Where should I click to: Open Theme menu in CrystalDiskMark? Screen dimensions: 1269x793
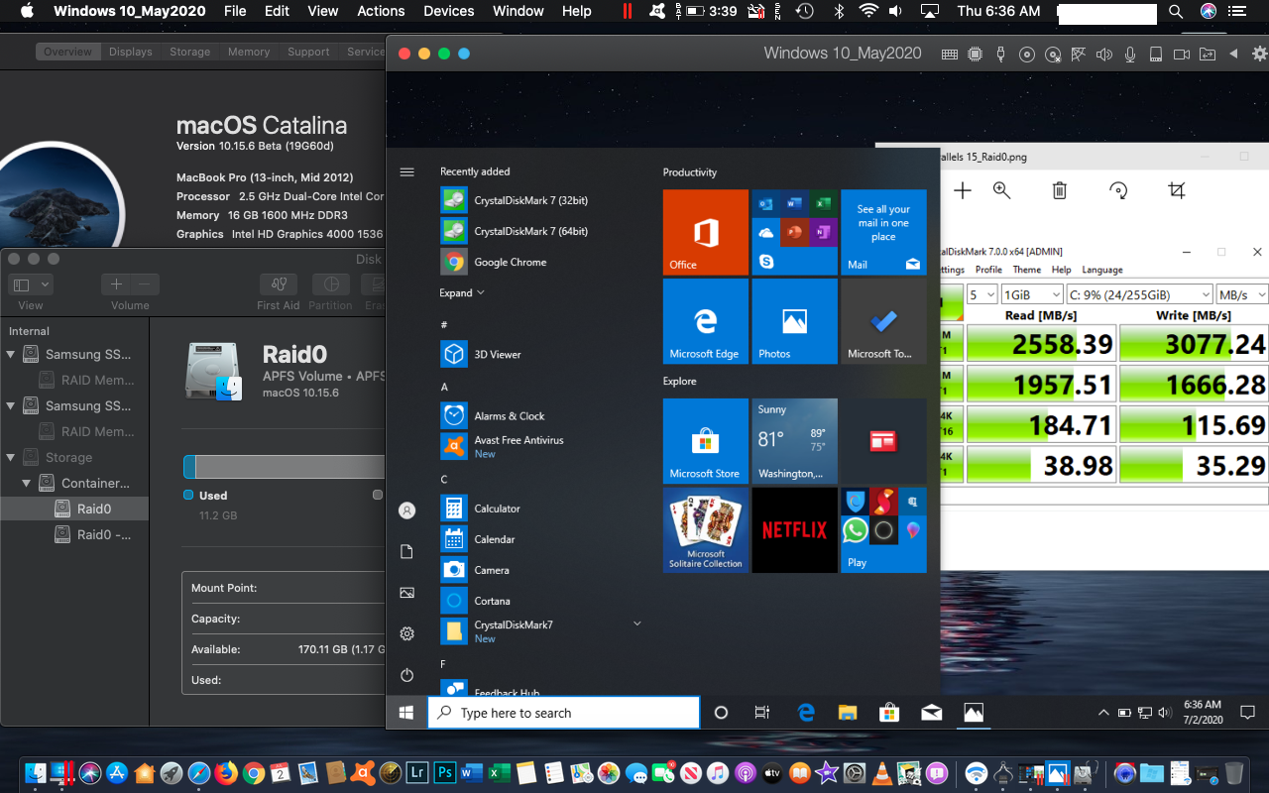pyautogui.click(x=1026, y=270)
